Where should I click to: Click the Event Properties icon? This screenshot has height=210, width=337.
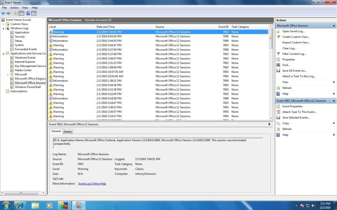point(278,106)
